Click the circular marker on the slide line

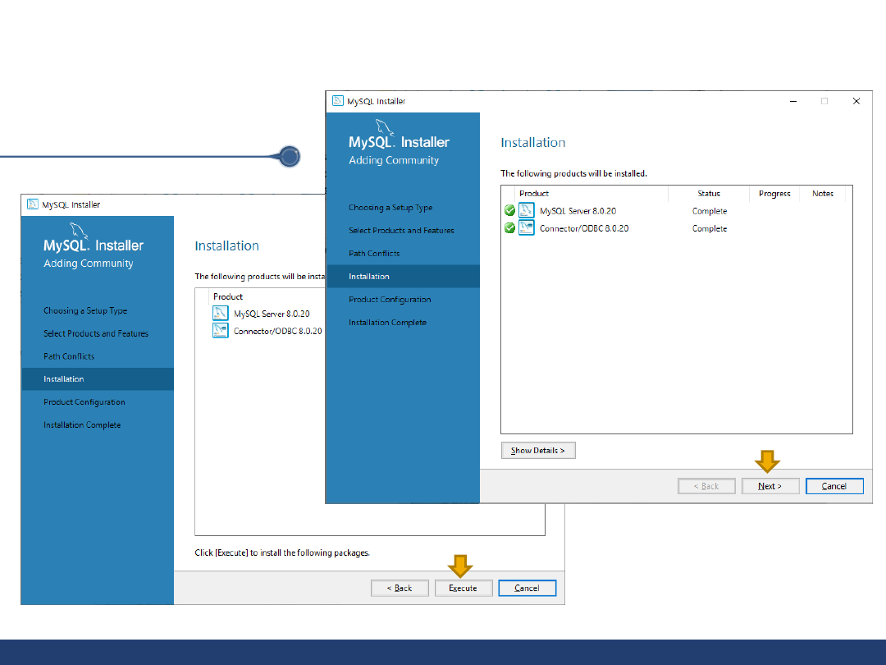[x=290, y=156]
